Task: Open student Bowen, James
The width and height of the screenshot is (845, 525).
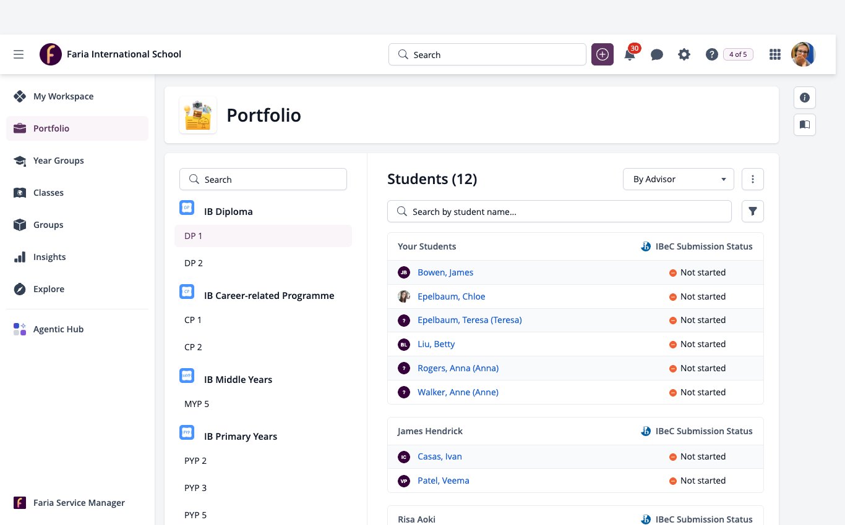Action: (445, 272)
